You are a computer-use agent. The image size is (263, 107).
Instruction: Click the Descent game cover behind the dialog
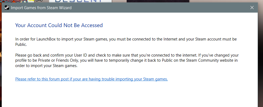click(x=80, y=1)
